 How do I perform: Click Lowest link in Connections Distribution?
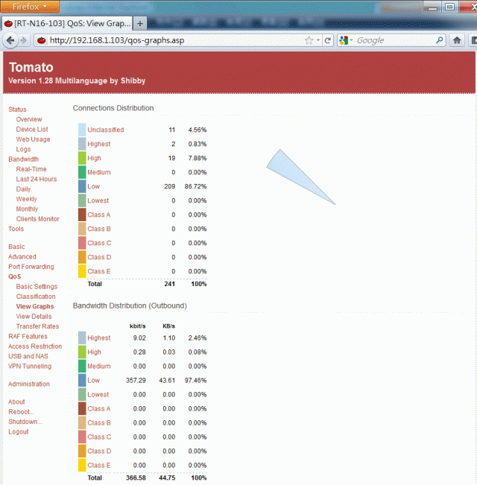(x=98, y=200)
